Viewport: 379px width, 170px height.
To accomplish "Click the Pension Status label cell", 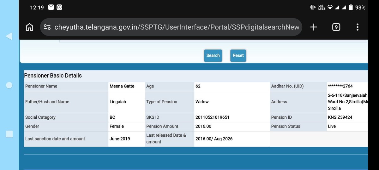I will point(298,126).
